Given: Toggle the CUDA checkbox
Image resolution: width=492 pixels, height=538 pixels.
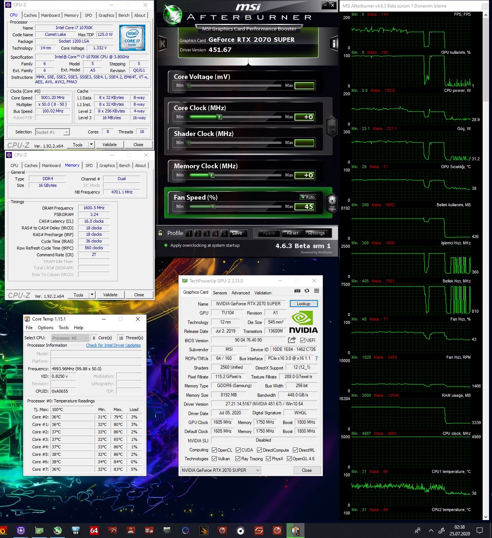Looking at the screenshot, I should pos(238,450).
